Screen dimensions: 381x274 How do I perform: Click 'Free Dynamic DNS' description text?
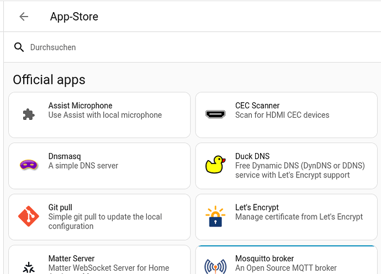(x=300, y=170)
